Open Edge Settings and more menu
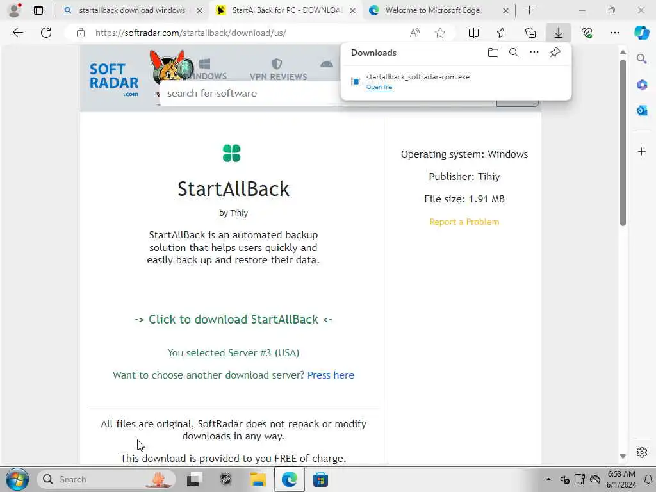The height and width of the screenshot is (492, 656). pyautogui.click(x=614, y=33)
